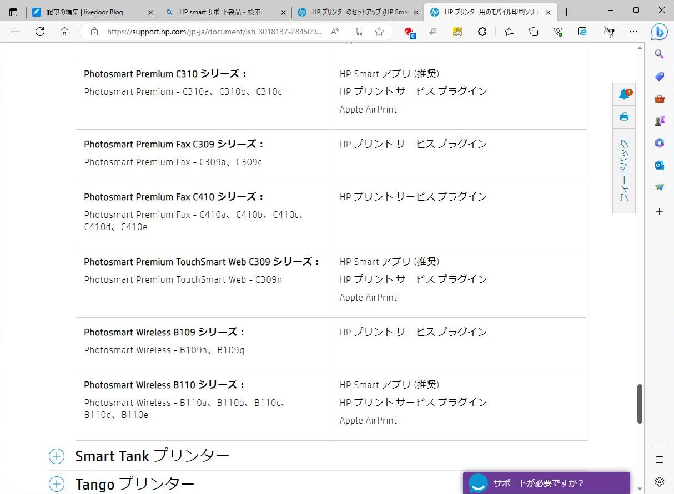Click the page notification bell with badge

tap(624, 94)
